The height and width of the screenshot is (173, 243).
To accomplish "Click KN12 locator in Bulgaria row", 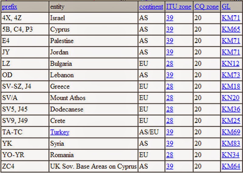I will point(231,64).
